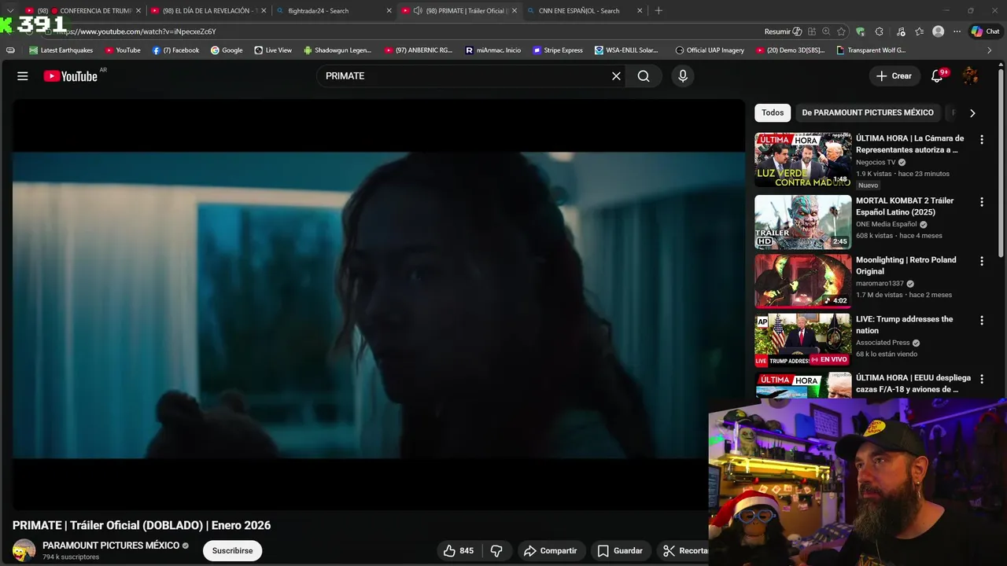Close the flightradar24 Search tab

pos(389,11)
